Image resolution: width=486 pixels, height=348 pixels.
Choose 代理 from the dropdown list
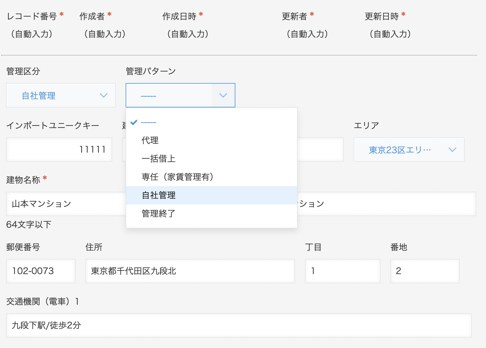(x=150, y=140)
